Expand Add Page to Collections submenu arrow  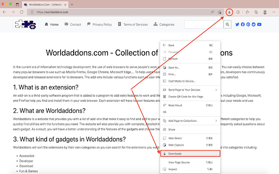click(216, 121)
